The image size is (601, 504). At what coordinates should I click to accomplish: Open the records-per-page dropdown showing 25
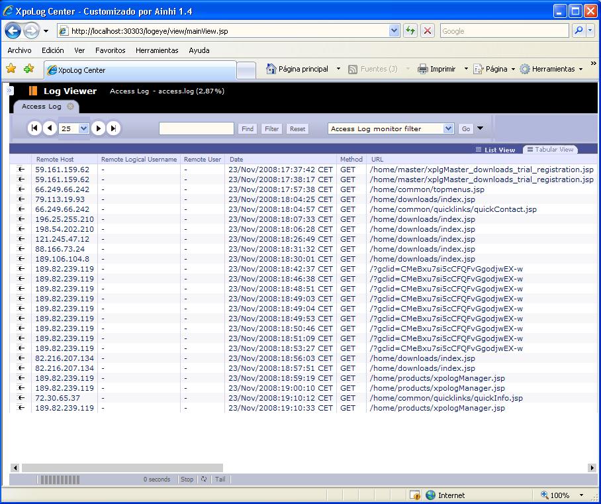[73, 128]
